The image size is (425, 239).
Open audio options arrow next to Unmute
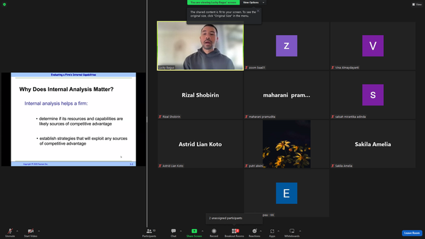tap(17, 231)
